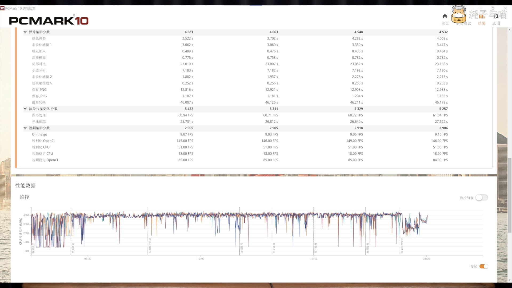Image resolution: width=512 pixels, height=288 pixels.
Task: Click the 5 432 rendering score value
Action: pos(189,109)
